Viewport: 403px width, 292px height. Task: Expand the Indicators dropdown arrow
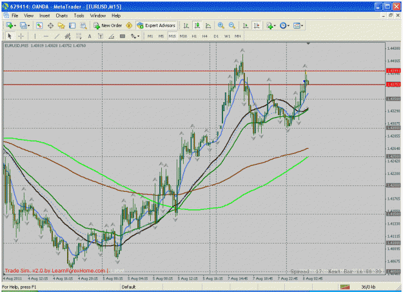point(275,26)
